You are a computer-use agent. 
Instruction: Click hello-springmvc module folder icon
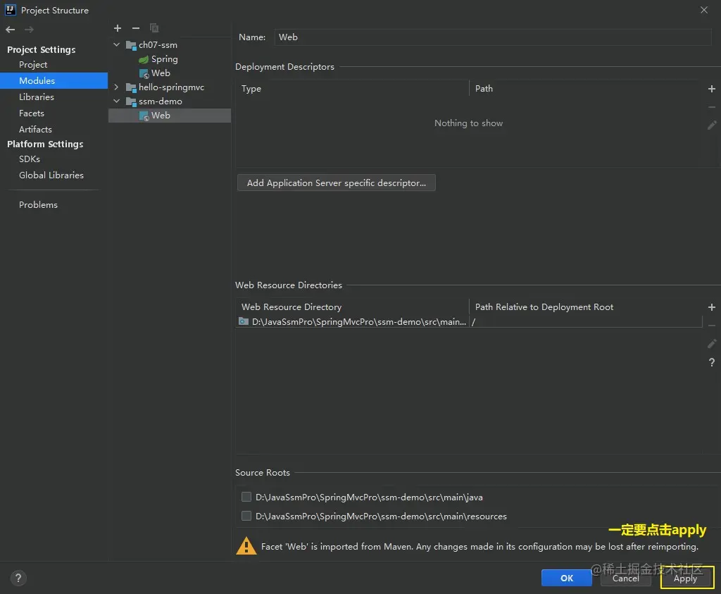[131, 87]
